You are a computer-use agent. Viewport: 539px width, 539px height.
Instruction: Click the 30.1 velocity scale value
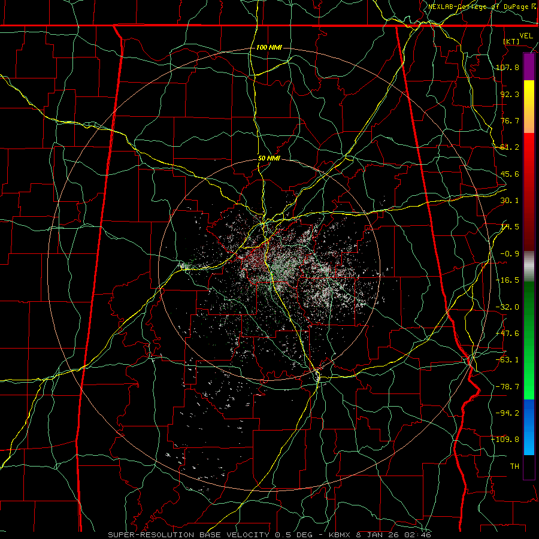coord(510,201)
